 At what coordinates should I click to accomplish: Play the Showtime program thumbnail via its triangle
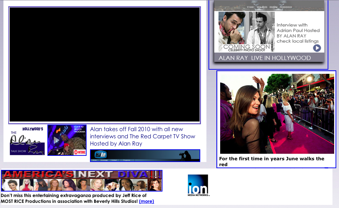pos(57,140)
